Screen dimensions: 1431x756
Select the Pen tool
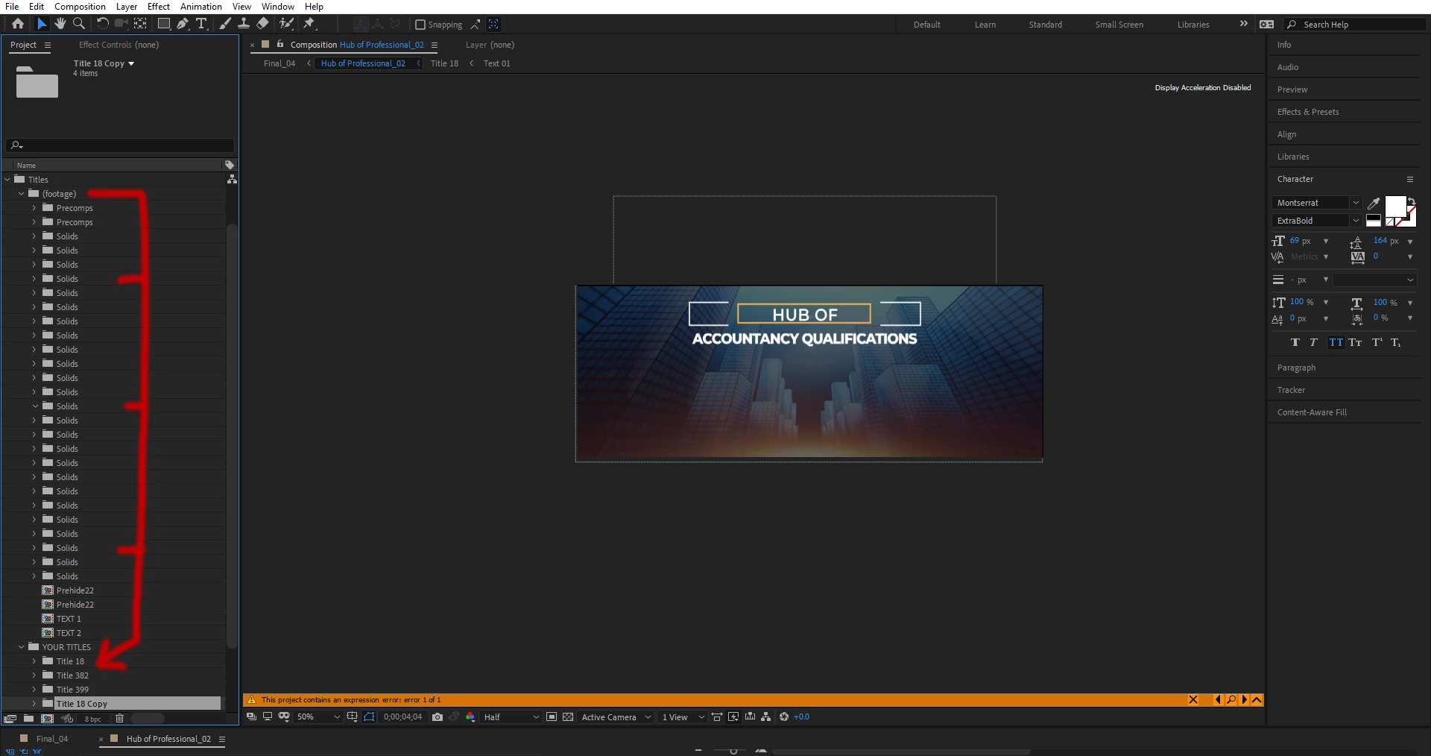(183, 24)
